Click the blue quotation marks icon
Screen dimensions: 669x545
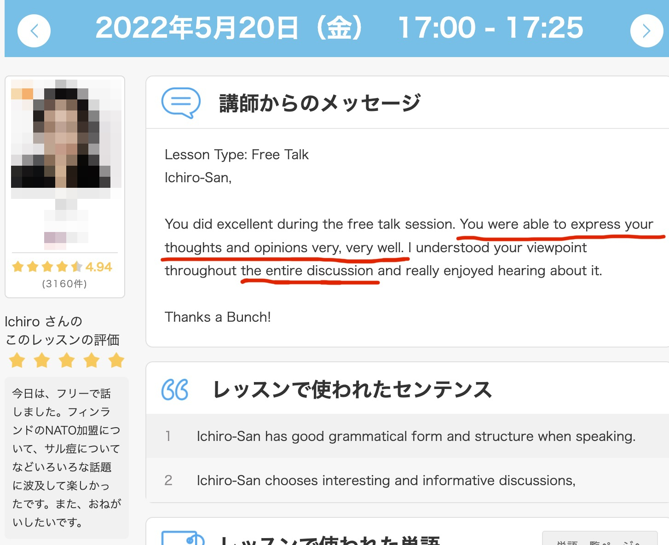175,389
